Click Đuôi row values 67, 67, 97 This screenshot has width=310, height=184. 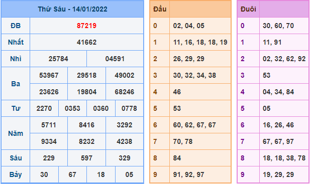(x=278, y=141)
